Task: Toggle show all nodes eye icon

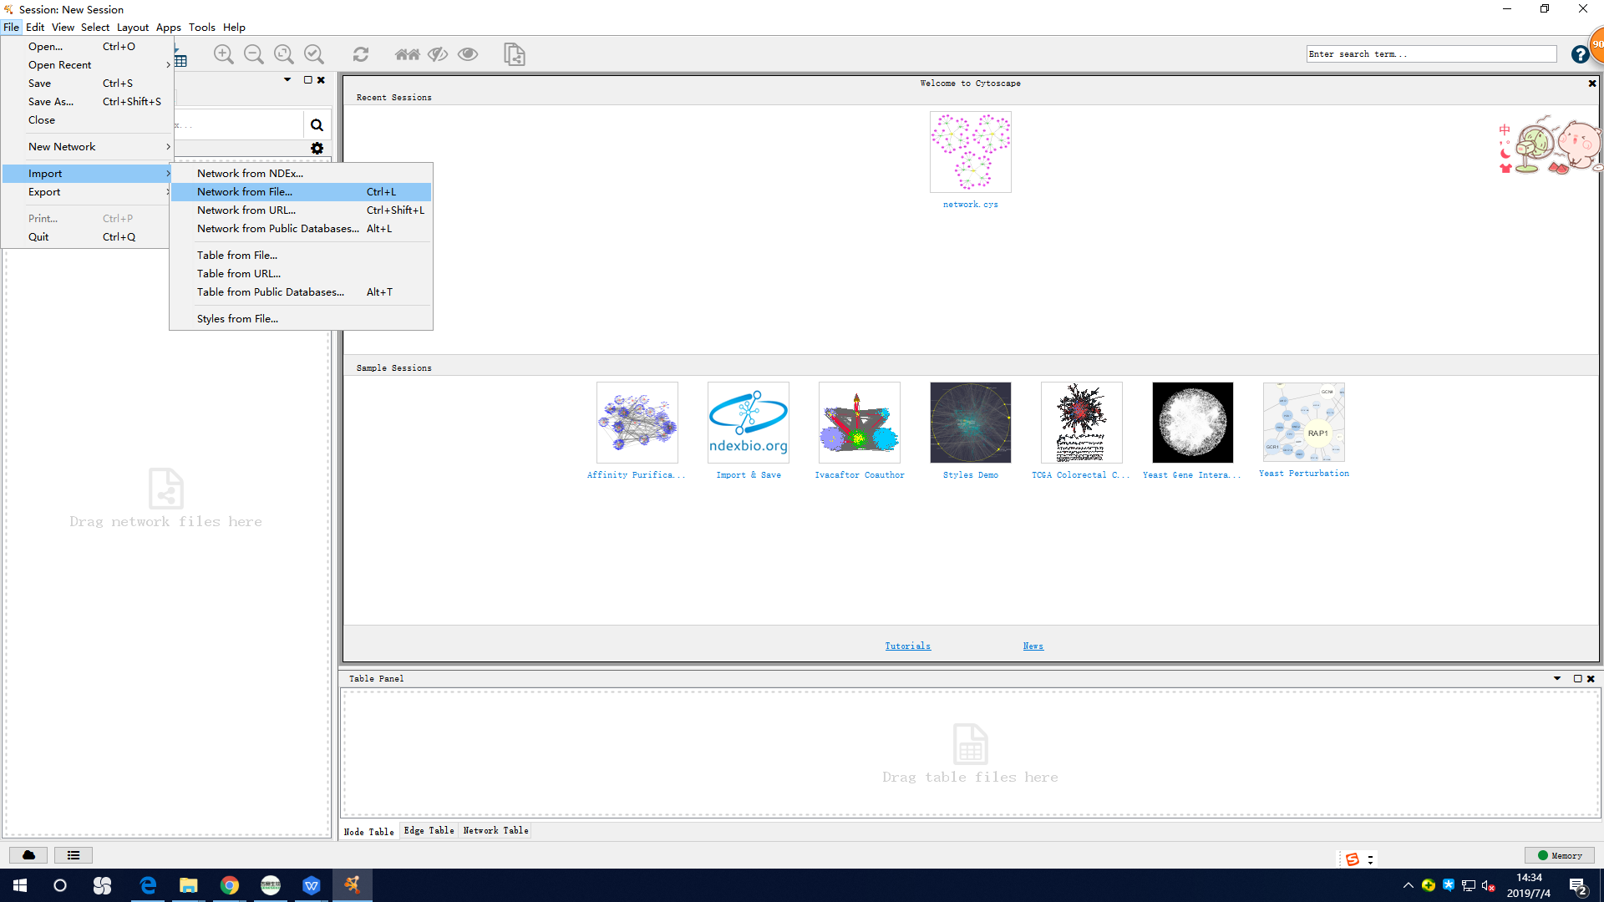Action: coord(468,54)
